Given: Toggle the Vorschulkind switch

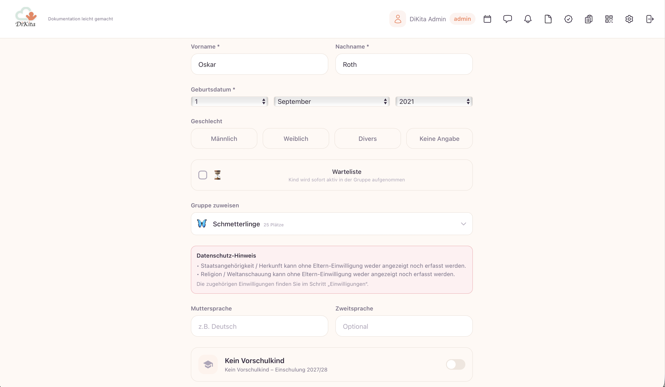Looking at the screenshot, I should [x=456, y=364].
